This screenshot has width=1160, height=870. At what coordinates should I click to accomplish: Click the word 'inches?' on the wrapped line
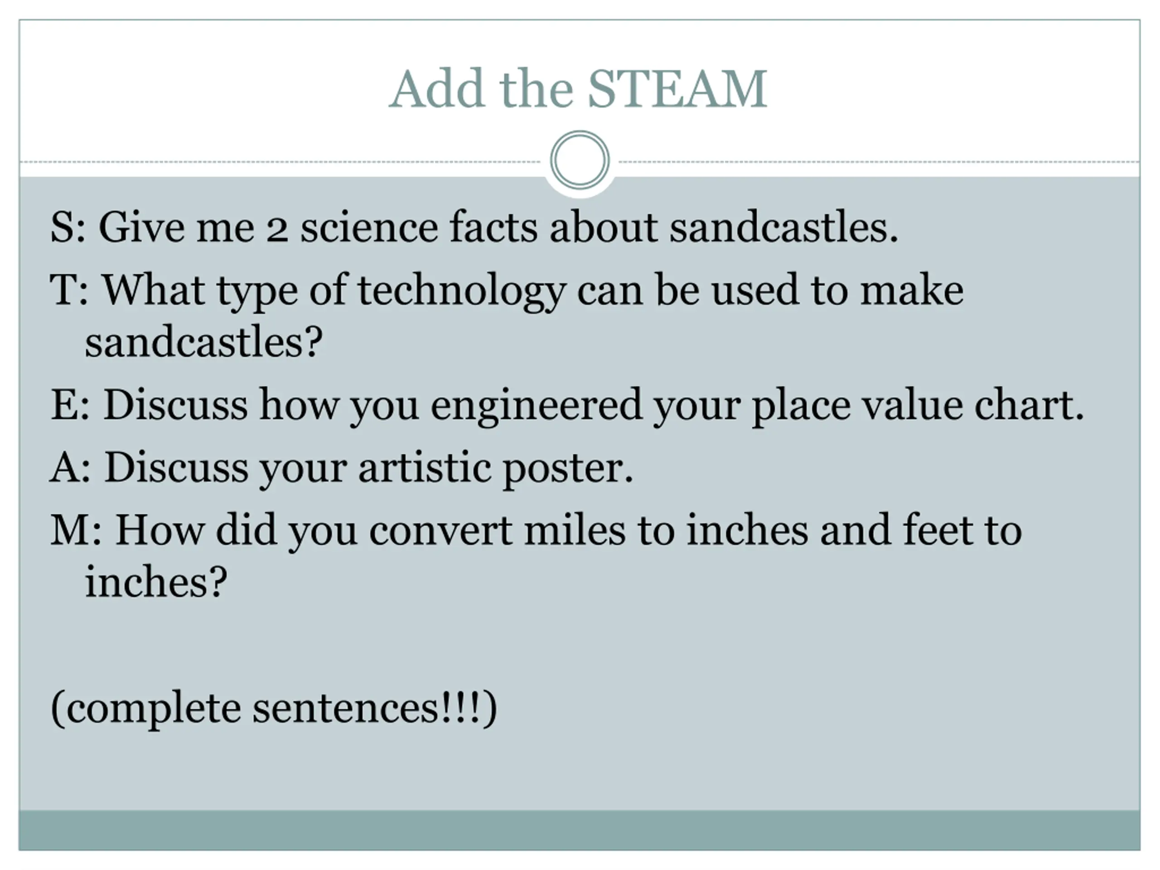[x=156, y=582]
